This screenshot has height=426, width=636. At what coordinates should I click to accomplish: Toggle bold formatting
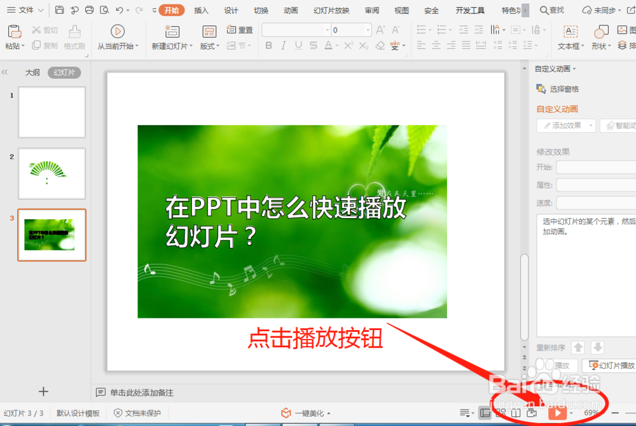point(268,45)
